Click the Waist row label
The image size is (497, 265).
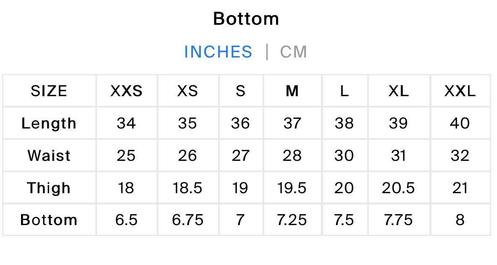tap(49, 156)
